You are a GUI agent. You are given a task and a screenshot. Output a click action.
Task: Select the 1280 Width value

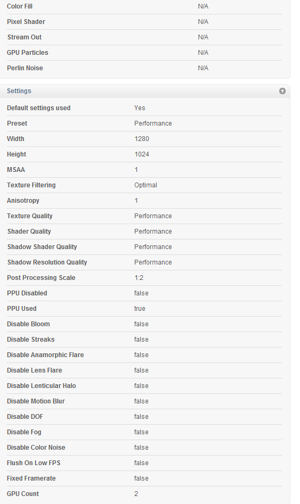142,139
